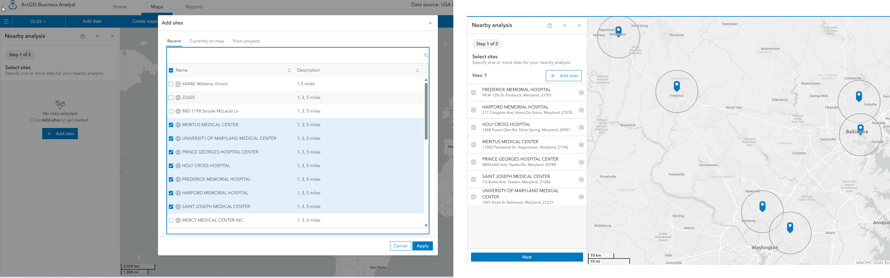Open the Maps tab
Screen dimensions: 890x278
point(157,7)
